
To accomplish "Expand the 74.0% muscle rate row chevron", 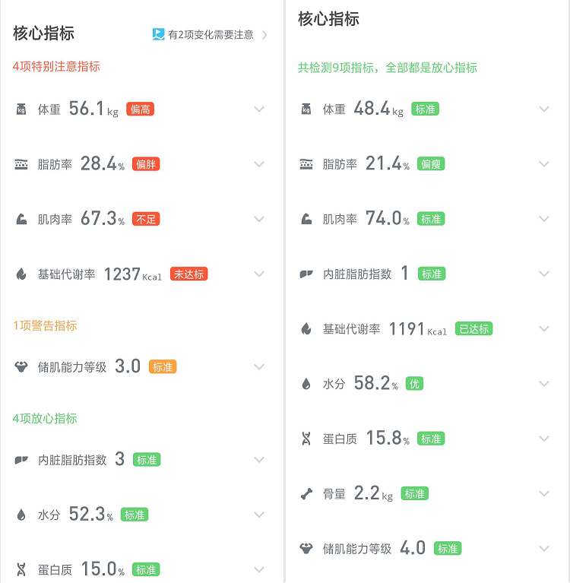I will coord(544,219).
